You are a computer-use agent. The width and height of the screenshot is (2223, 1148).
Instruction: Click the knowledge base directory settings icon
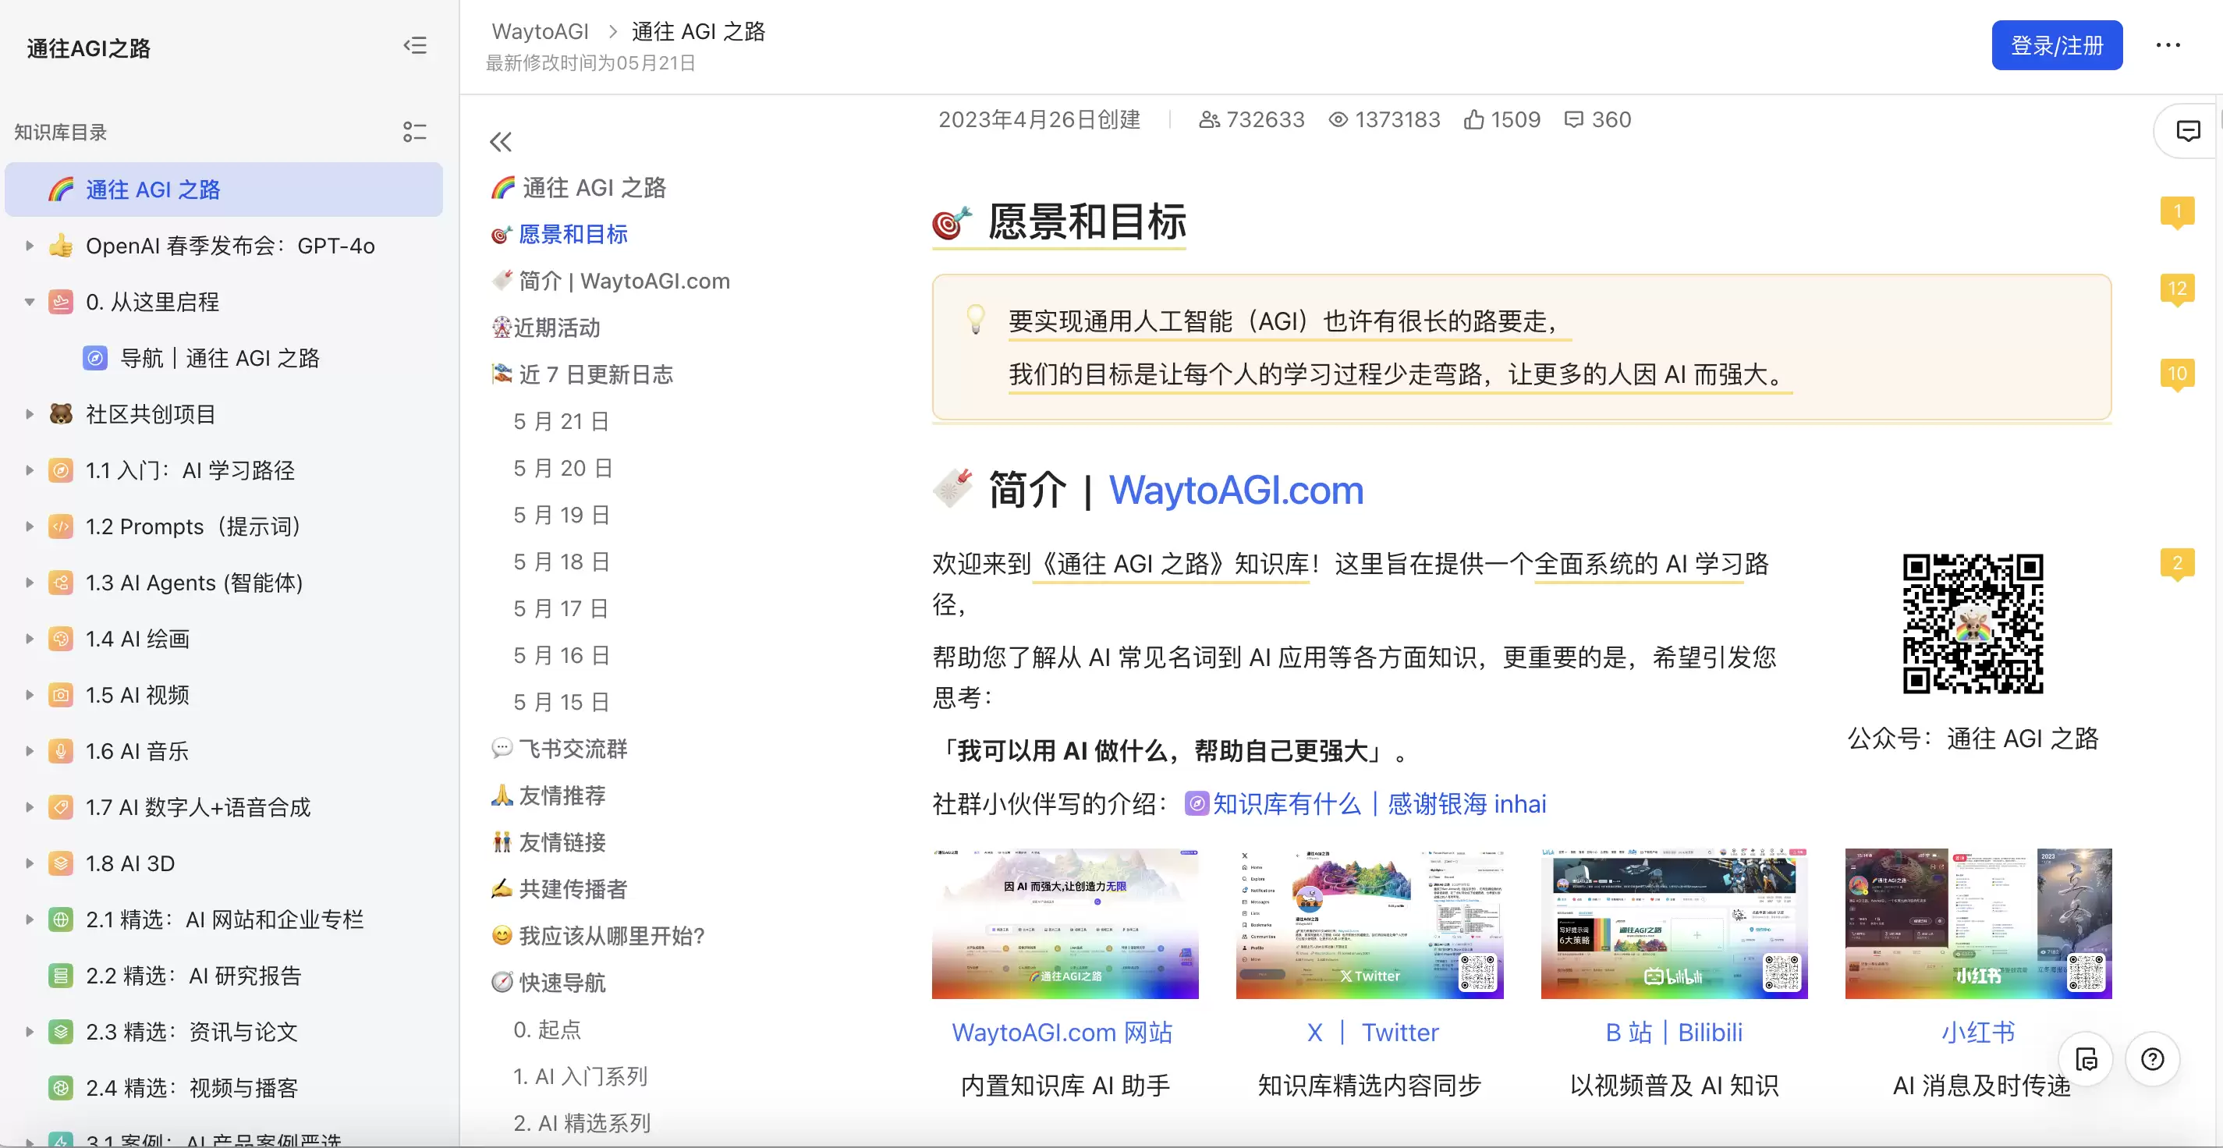point(415,132)
